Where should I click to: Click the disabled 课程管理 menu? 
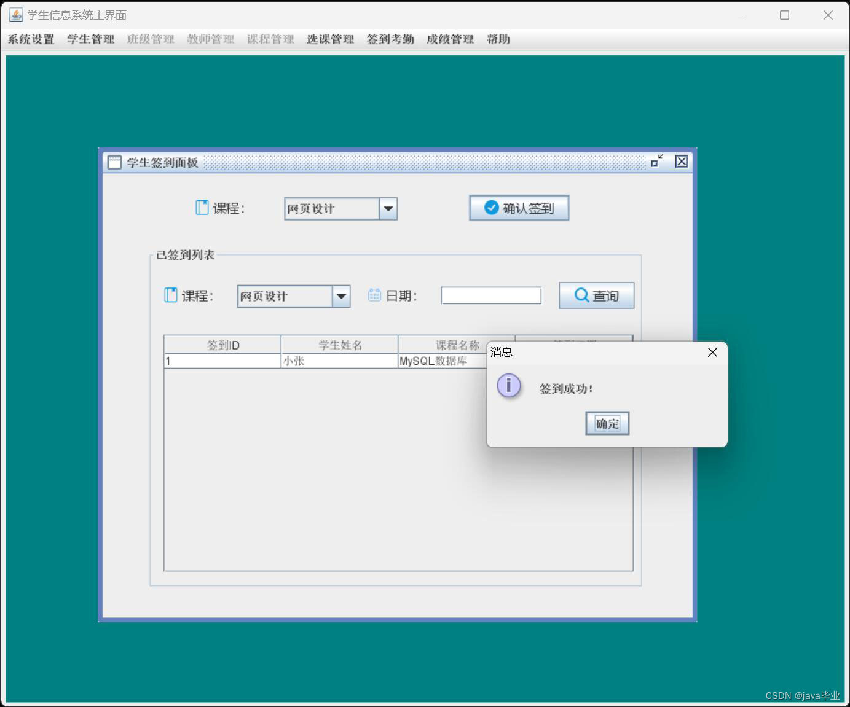[270, 39]
